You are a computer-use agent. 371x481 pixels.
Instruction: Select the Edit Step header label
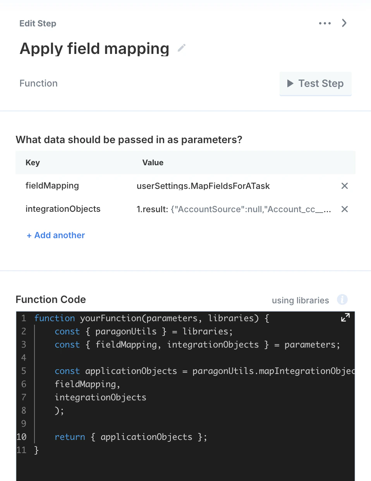pos(38,23)
